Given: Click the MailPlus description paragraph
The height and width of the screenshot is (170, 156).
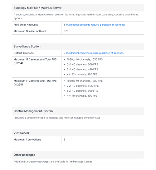Looking at the screenshot, I should [x=77, y=16].
